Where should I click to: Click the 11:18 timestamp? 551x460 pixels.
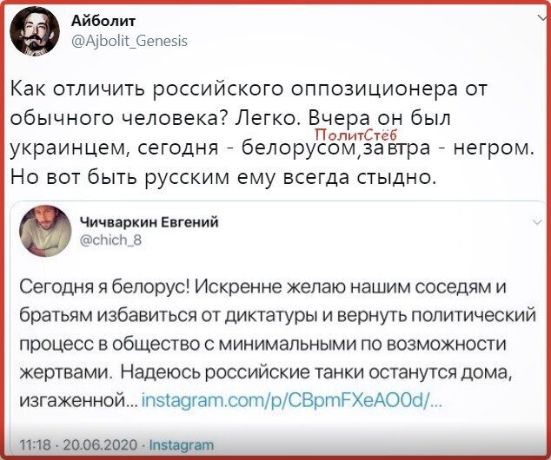(x=33, y=445)
